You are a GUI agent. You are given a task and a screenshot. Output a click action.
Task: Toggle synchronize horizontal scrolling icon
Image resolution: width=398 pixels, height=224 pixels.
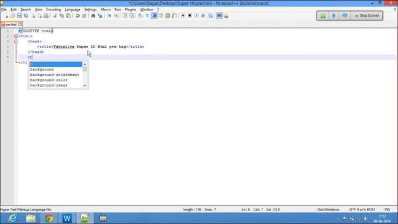pyautogui.click(x=131, y=16)
